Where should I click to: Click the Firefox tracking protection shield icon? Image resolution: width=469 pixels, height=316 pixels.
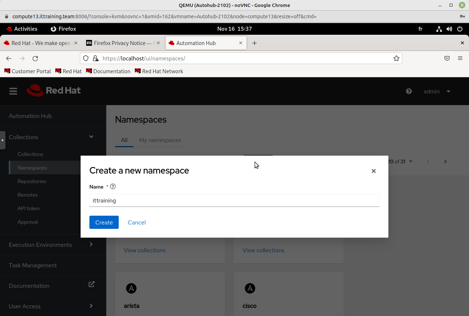pos(86,58)
